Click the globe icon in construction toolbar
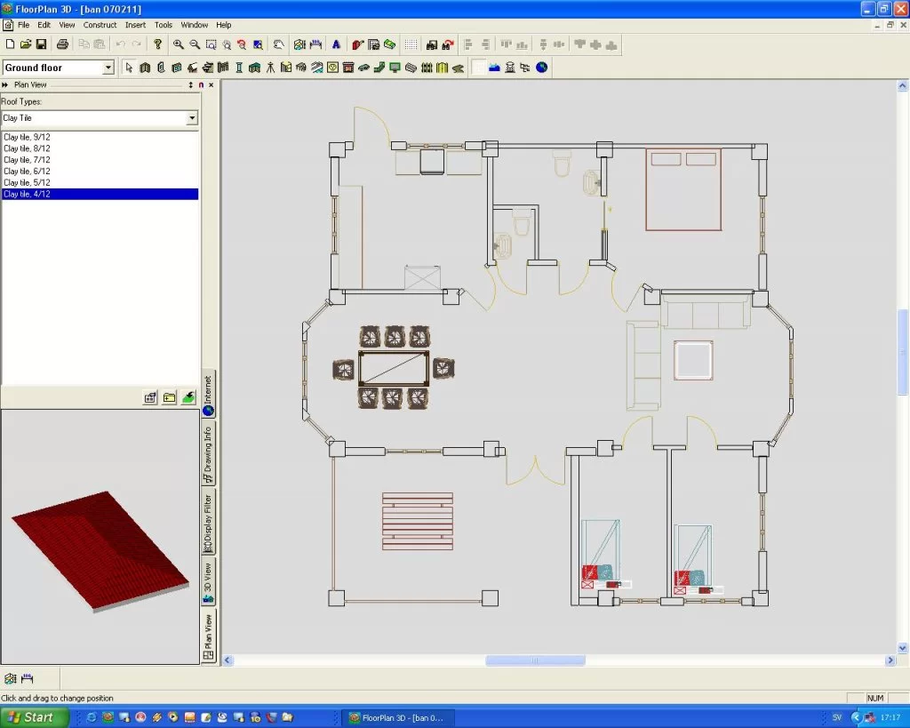910x728 pixels. pos(541,68)
